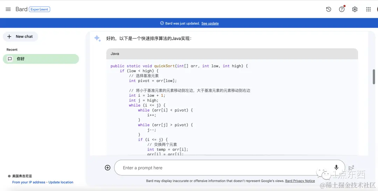The width and height of the screenshot is (378, 191).
Task: Click the location text 美国弗吉尼亚
Action: [x=22, y=176]
